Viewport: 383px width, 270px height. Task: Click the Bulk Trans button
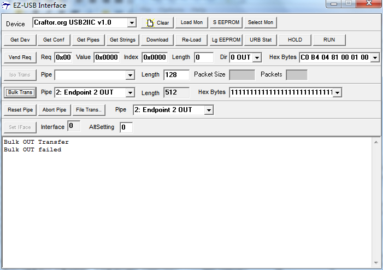20,92
